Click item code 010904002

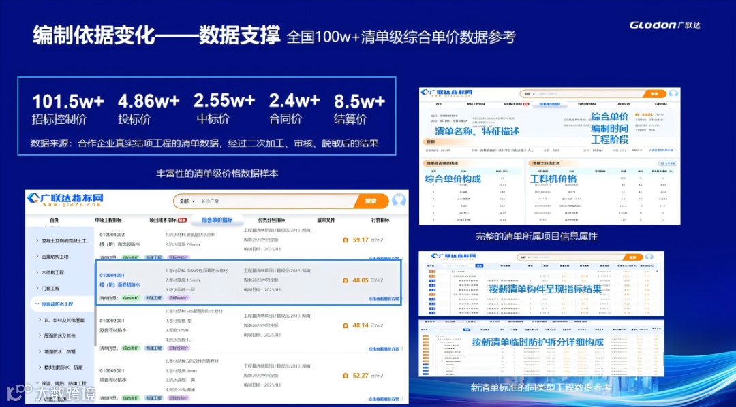112,234
